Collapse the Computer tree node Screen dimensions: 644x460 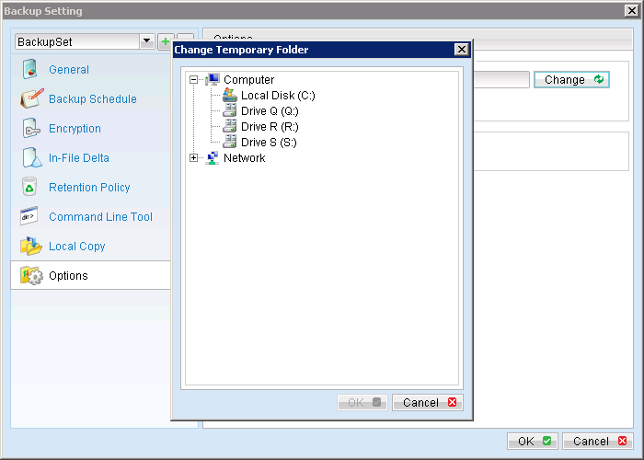(x=193, y=80)
